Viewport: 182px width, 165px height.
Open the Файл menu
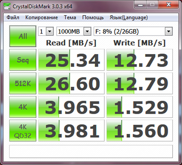[13, 17]
